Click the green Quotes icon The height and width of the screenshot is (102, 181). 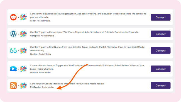(x=13, y=50)
